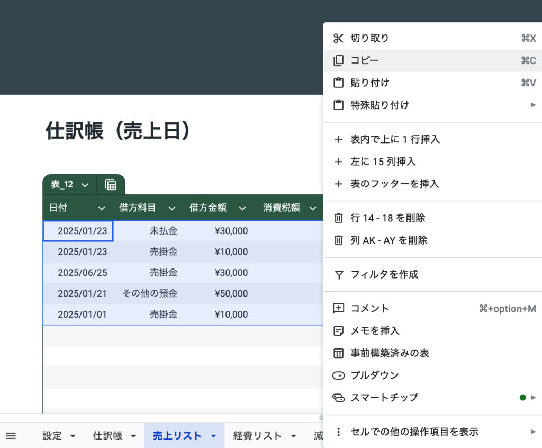
Task: Click the Copy icon in the context menu
Action: coord(338,60)
